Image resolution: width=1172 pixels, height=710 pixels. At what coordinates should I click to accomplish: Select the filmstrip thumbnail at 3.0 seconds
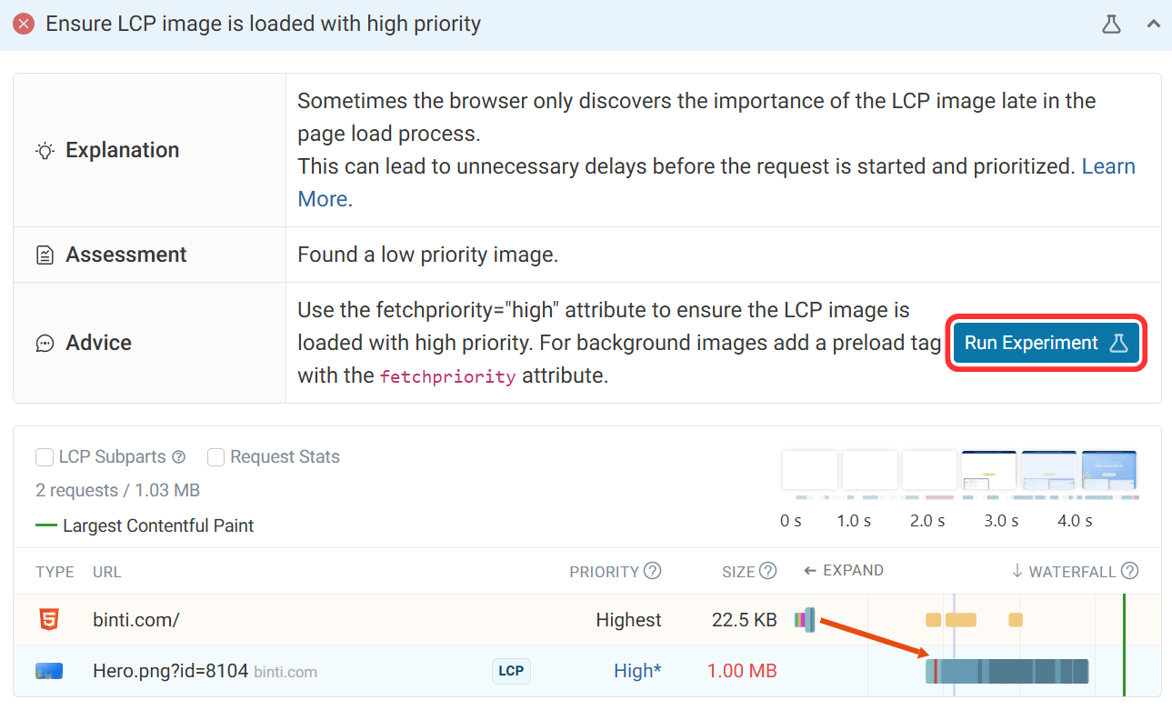click(x=989, y=469)
